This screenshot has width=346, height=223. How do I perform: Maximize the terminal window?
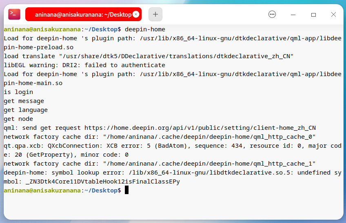pyautogui.click(x=313, y=15)
